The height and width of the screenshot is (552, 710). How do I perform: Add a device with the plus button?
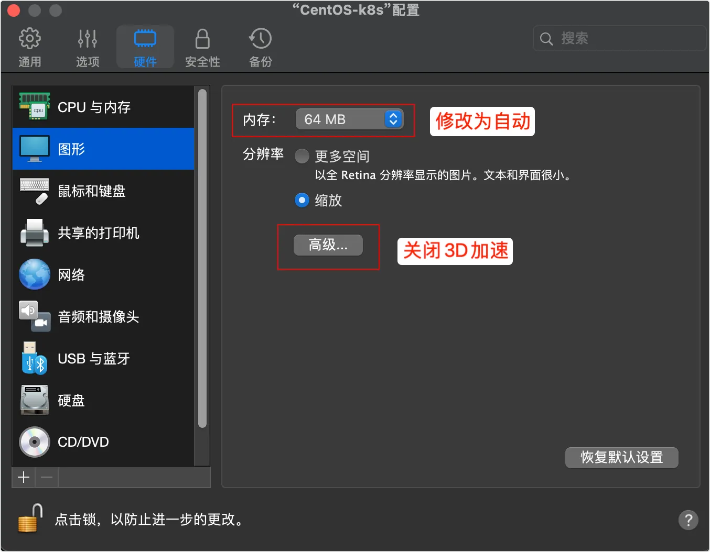pos(24,477)
